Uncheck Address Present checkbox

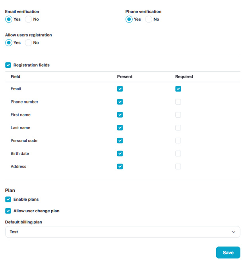(120, 167)
